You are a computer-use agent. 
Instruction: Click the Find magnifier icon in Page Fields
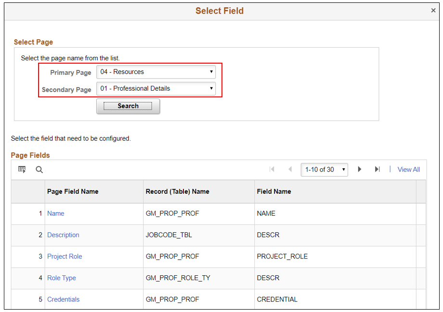click(x=39, y=169)
